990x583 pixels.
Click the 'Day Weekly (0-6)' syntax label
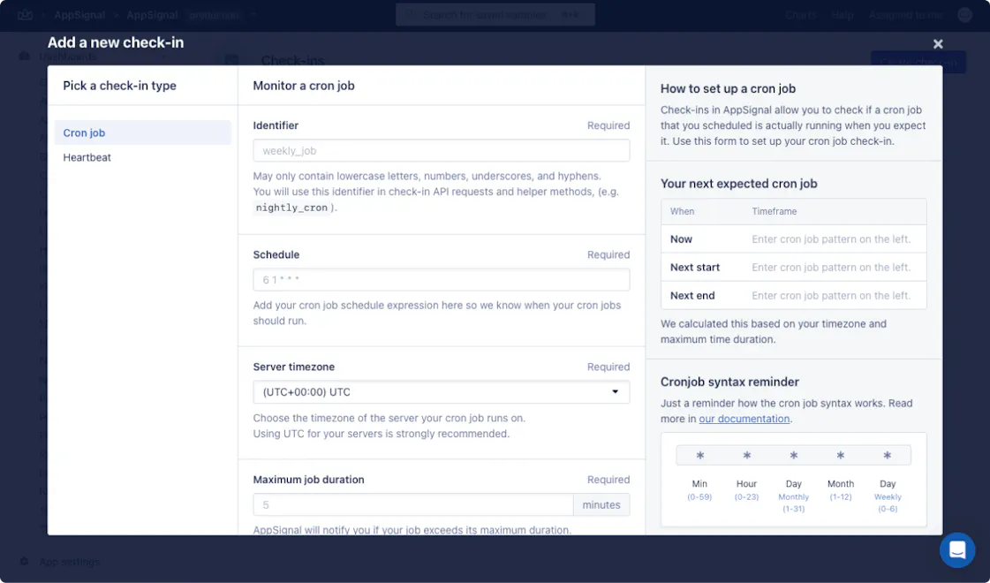(888, 496)
